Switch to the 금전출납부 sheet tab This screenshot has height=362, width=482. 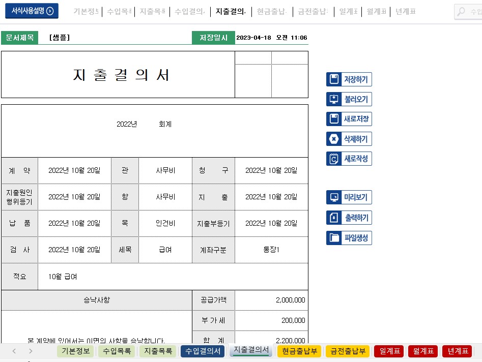(348, 351)
